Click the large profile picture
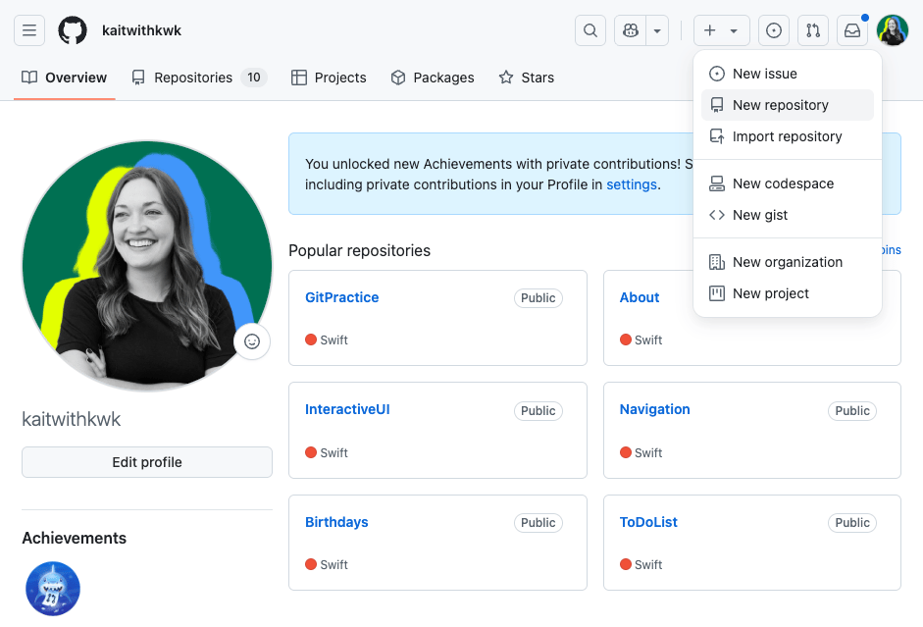This screenshot has width=923, height=627. pos(147,265)
